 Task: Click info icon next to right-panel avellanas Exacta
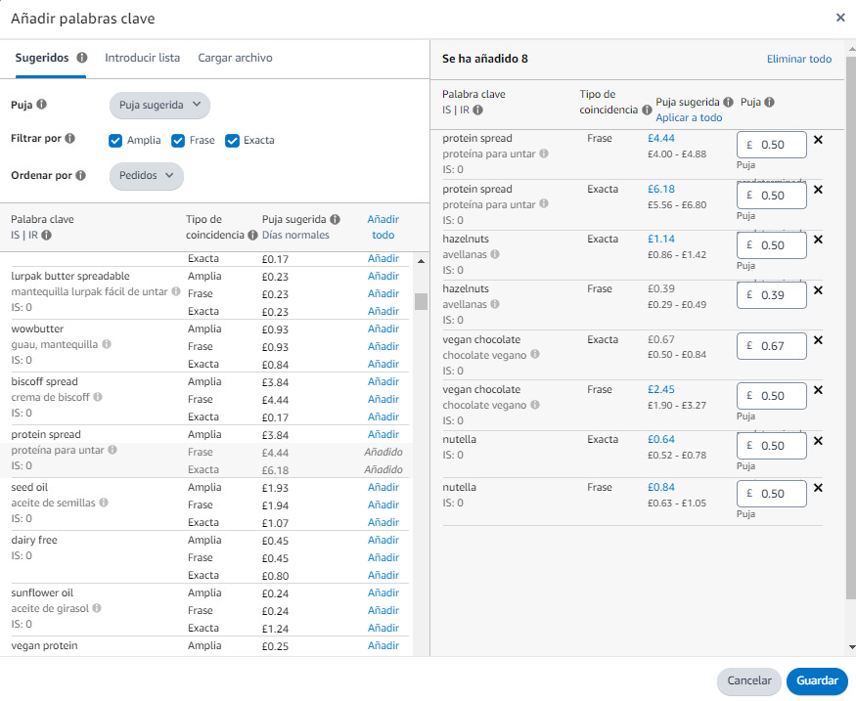(x=495, y=254)
